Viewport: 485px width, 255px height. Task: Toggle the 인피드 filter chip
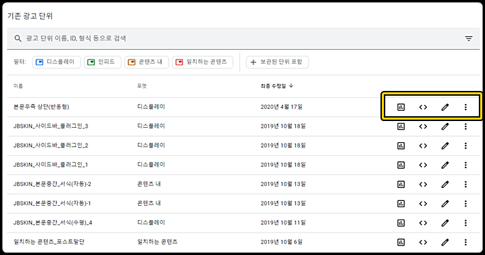[x=102, y=62]
